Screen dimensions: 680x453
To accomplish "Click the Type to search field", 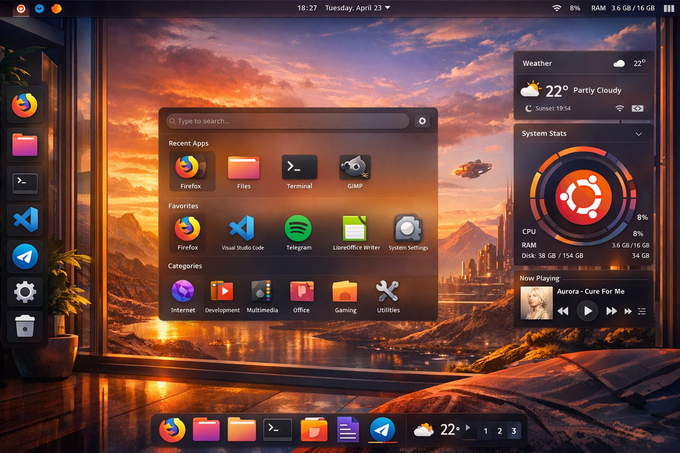I will (288, 121).
